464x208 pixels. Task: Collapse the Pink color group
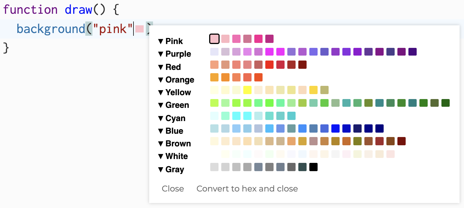(x=161, y=41)
